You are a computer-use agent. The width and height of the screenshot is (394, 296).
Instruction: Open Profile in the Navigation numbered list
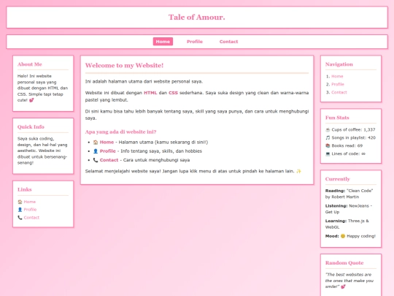(338, 84)
